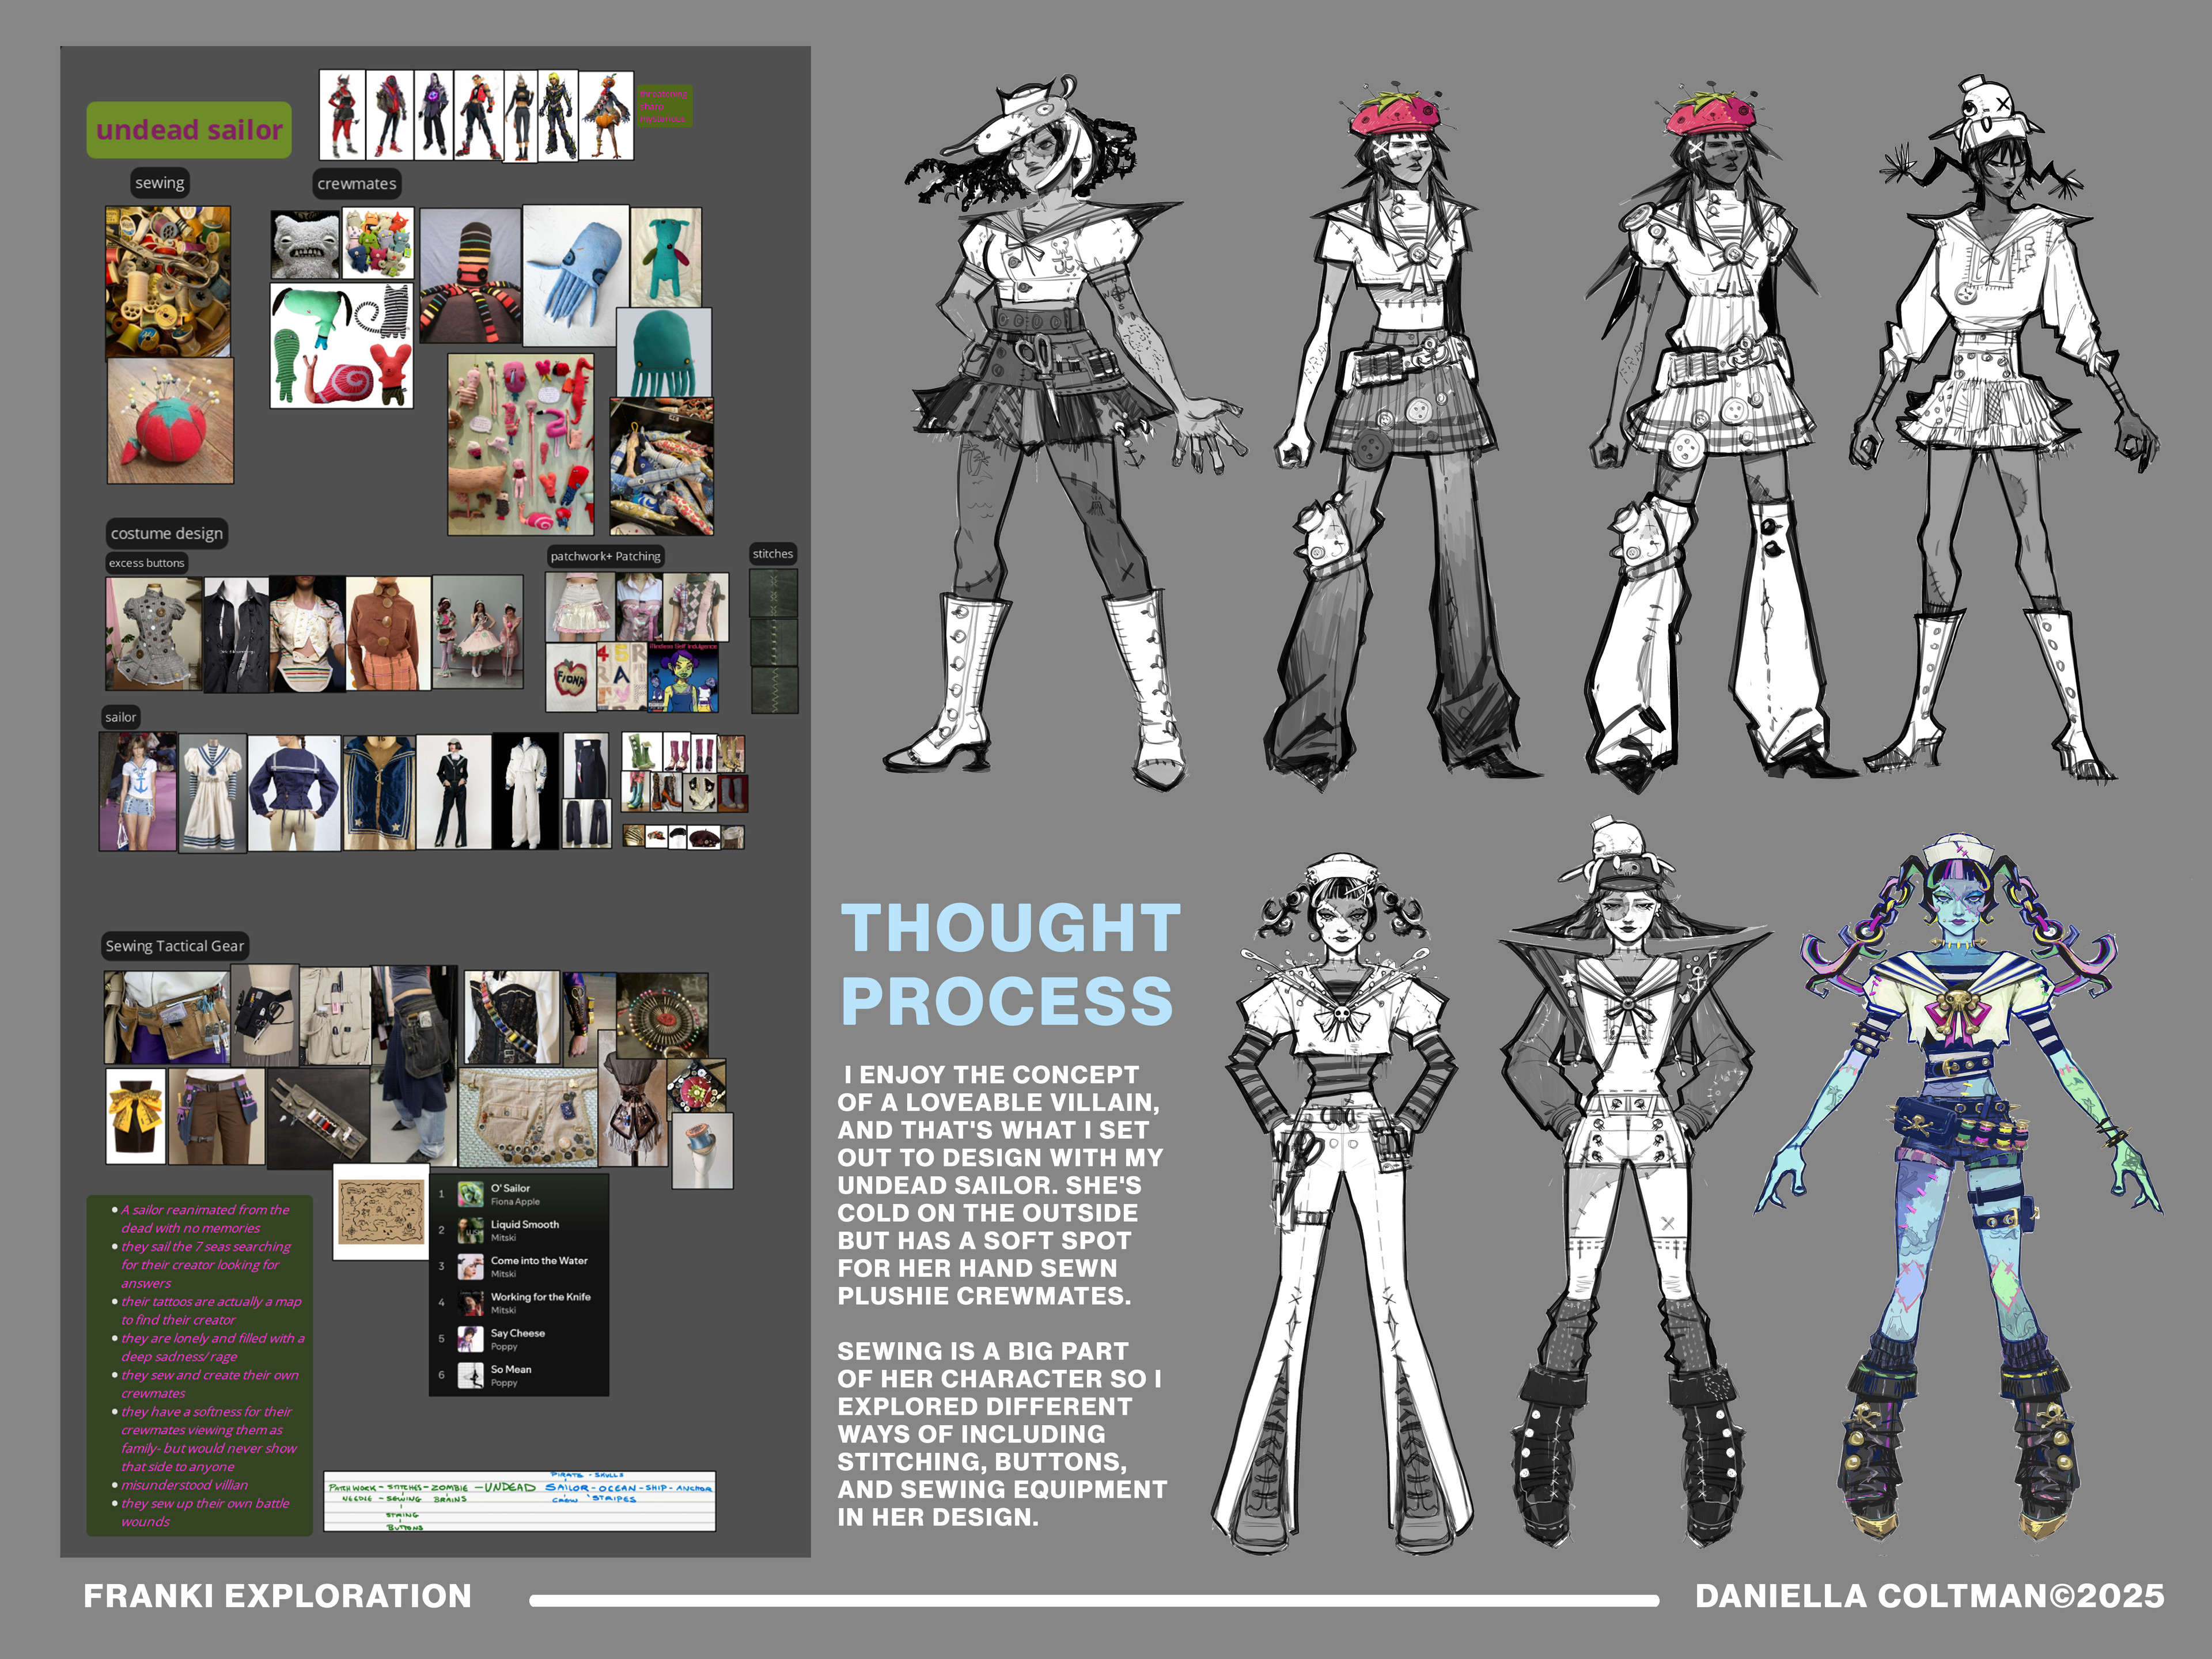
Task: Click the 'crewmates' section label
Action: 356,184
